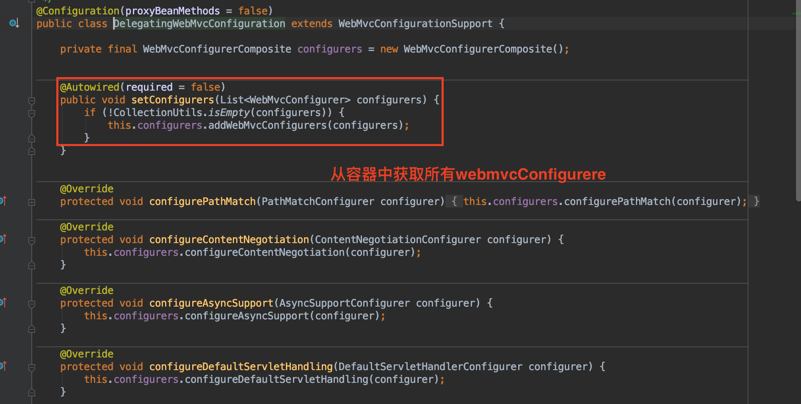Click the @Override above configureAsyncSupport
Screen dimensions: 801x404
click(x=87, y=290)
